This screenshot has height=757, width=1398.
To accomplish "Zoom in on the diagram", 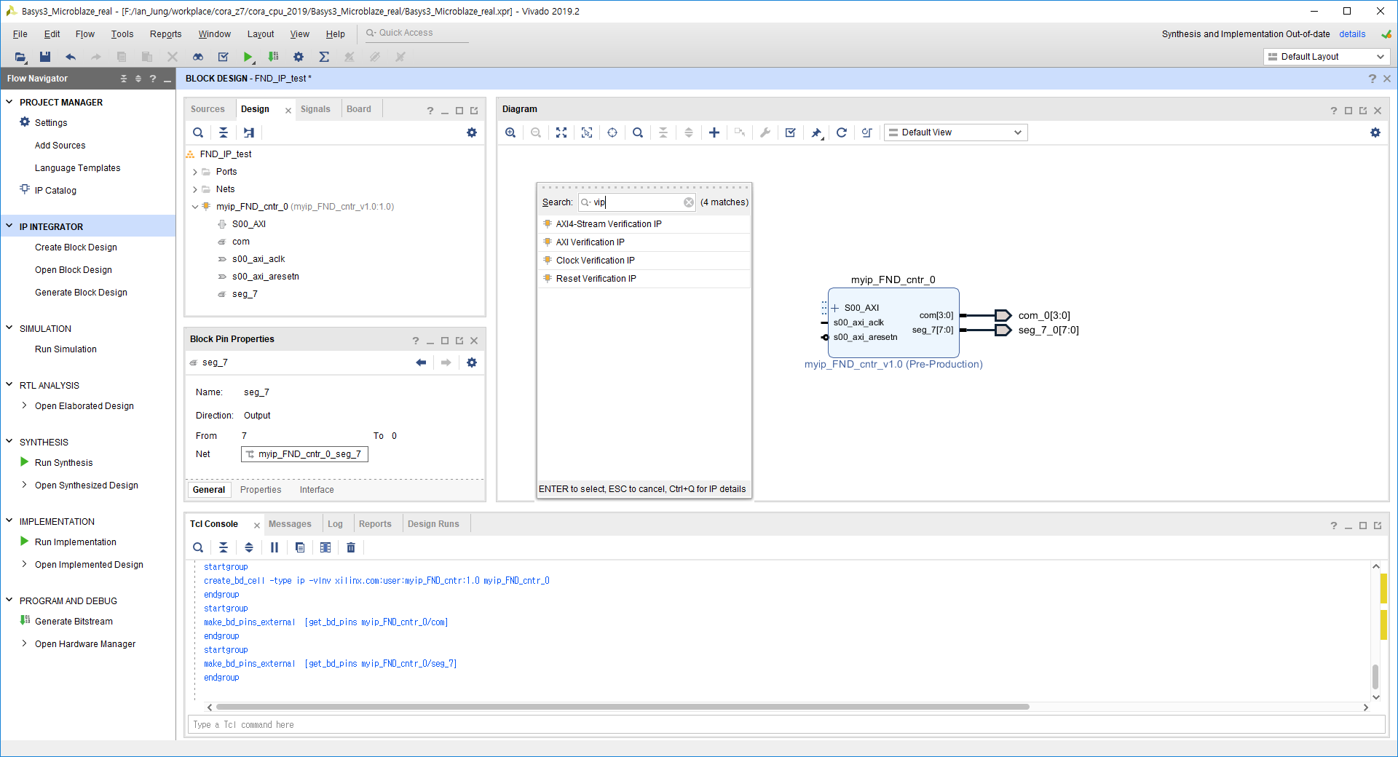I will coord(510,132).
